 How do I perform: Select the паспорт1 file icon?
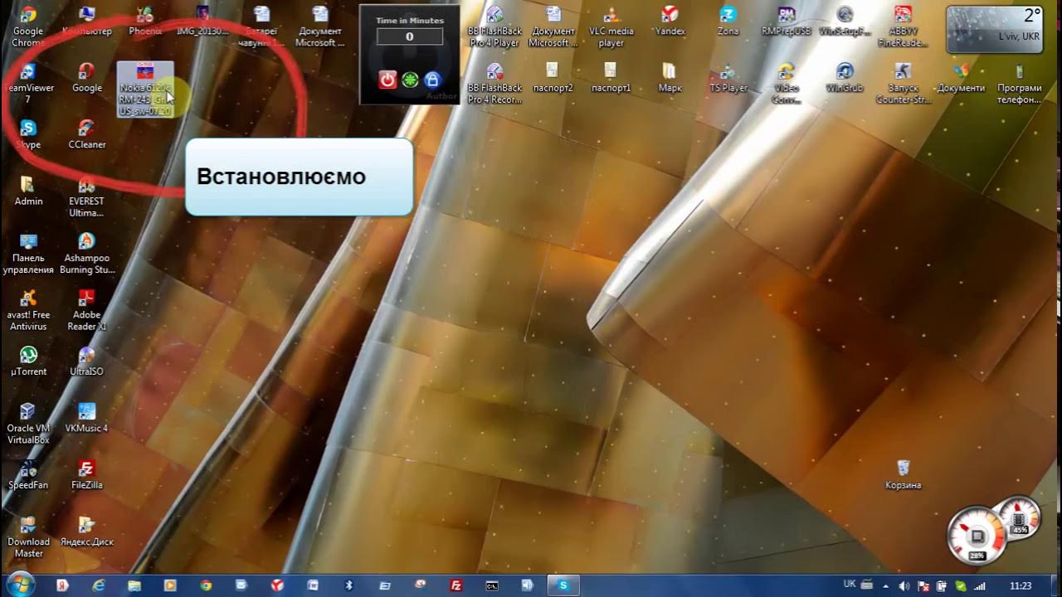[x=611, y=77]
